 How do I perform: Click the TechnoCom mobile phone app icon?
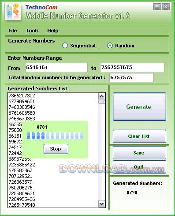click(13, 12)
